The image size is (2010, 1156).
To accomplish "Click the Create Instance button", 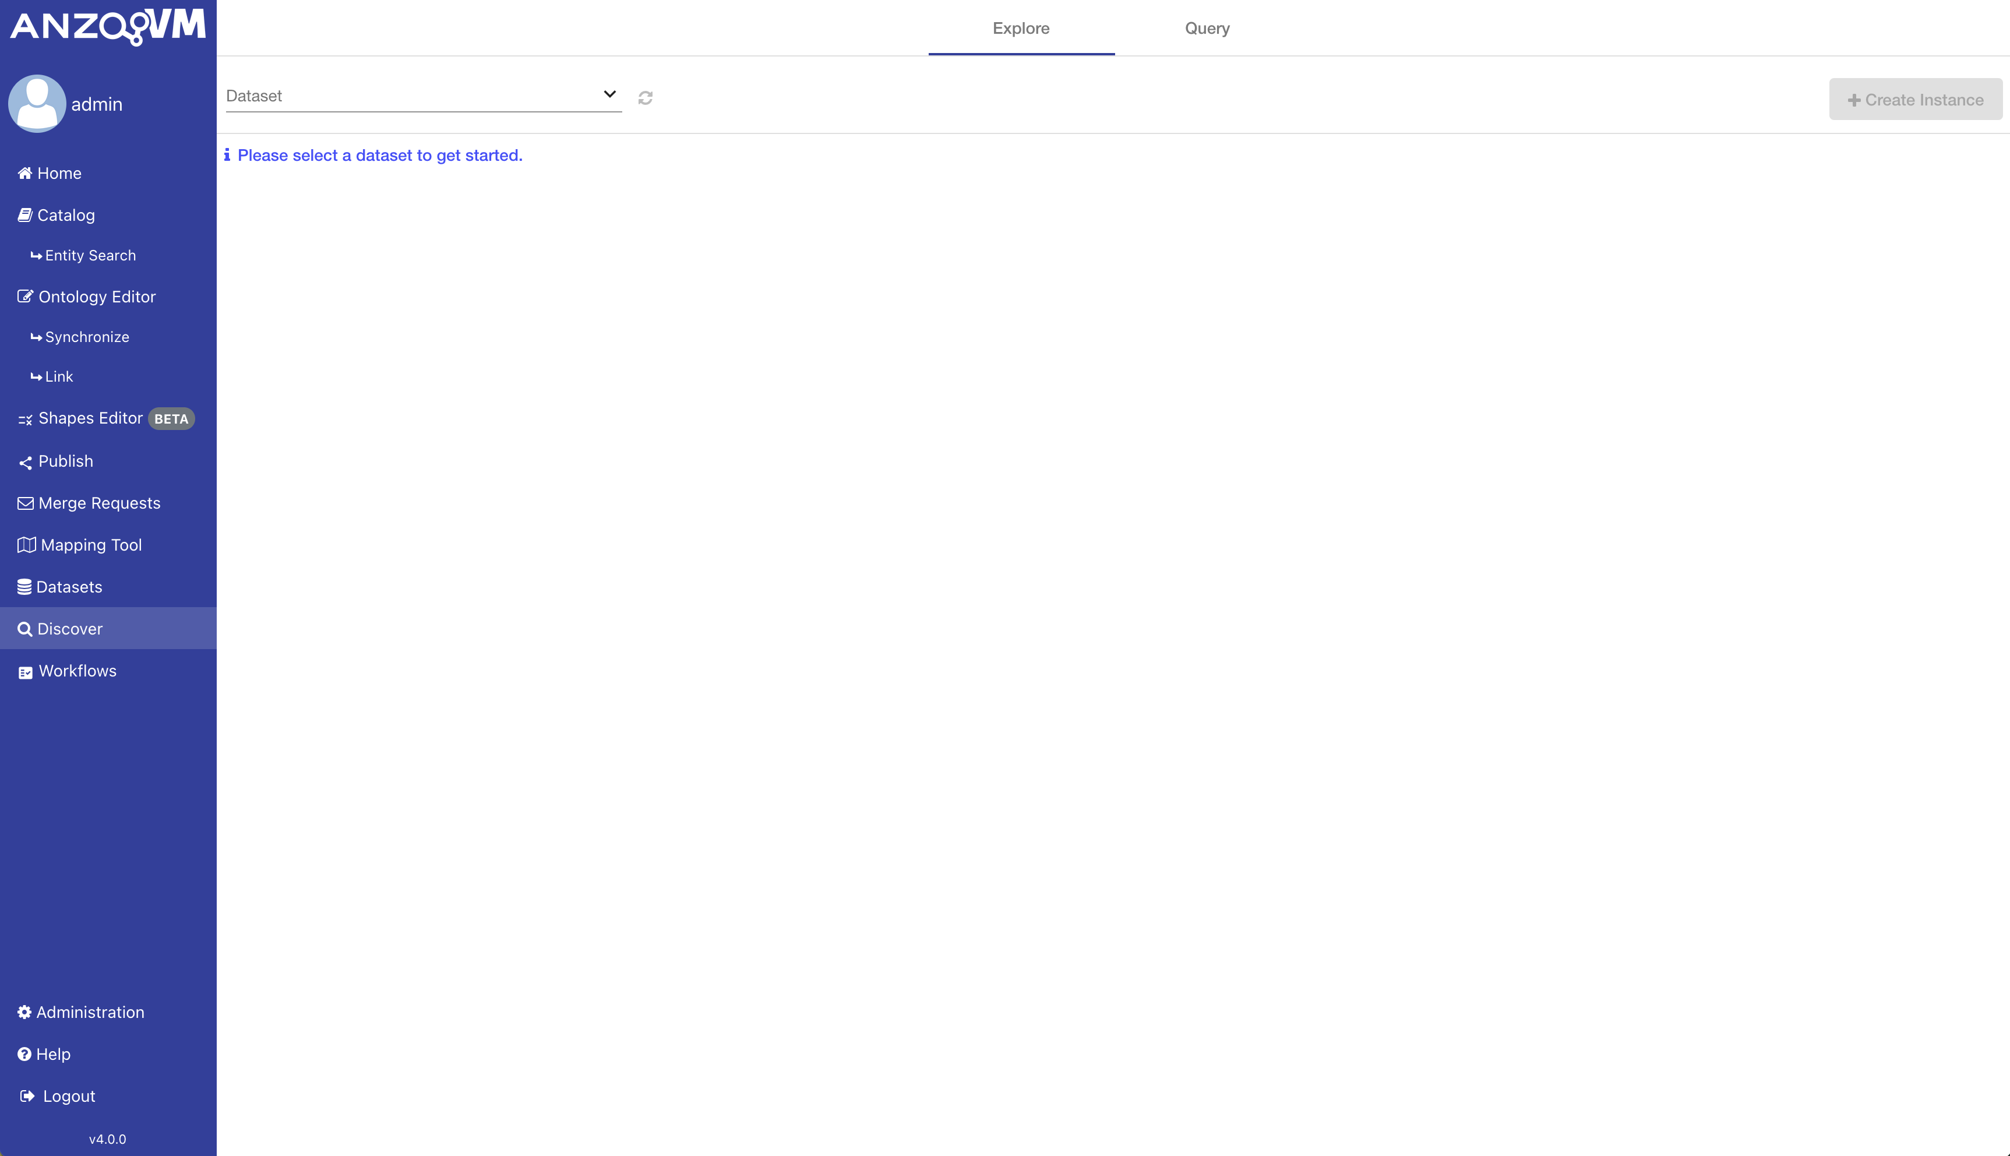I will 1916,98.
